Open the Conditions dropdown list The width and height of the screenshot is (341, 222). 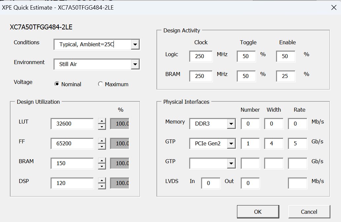click(135, 44)
